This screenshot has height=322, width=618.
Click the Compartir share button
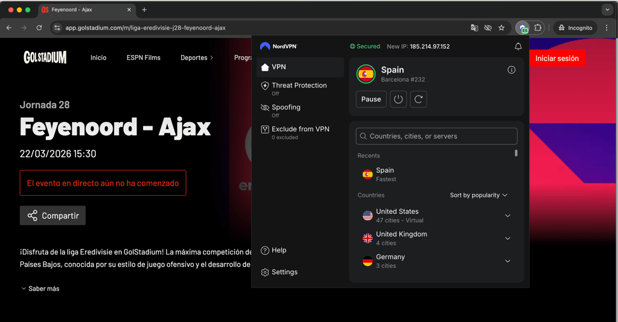coord(53,216)
